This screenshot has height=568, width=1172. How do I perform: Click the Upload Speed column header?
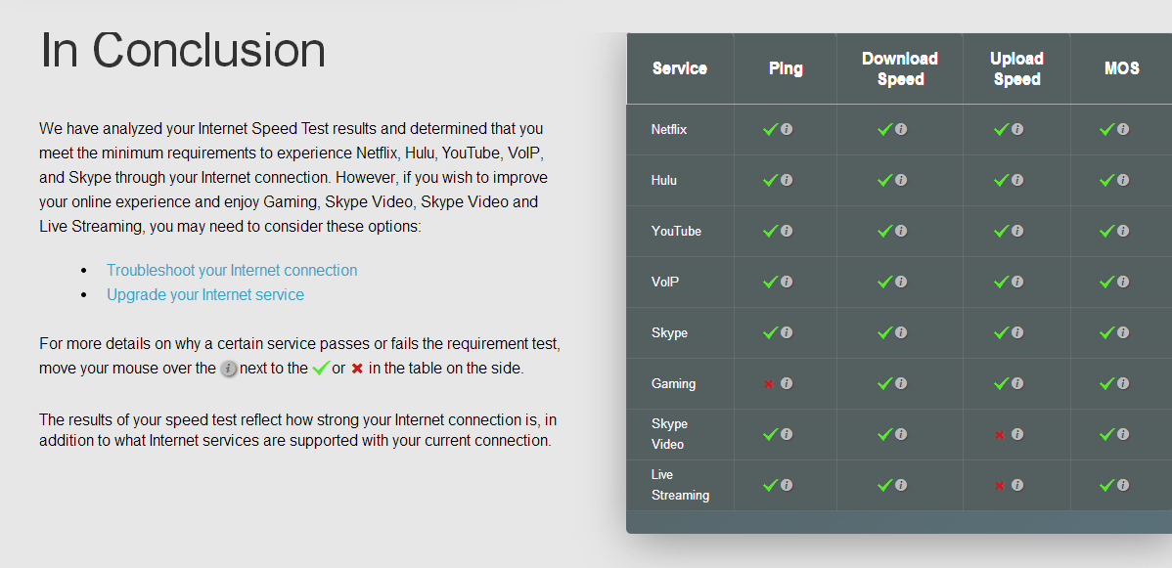coord(1016,68)
